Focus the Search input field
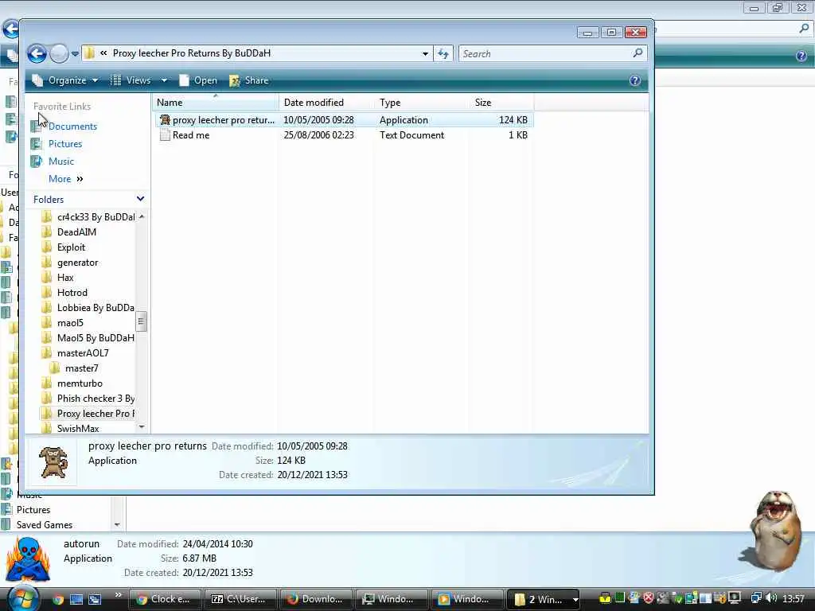 coord(545,53)
